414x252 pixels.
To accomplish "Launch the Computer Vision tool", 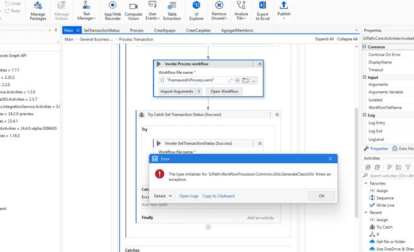I will pyautogui.click(x=133, y=10).
